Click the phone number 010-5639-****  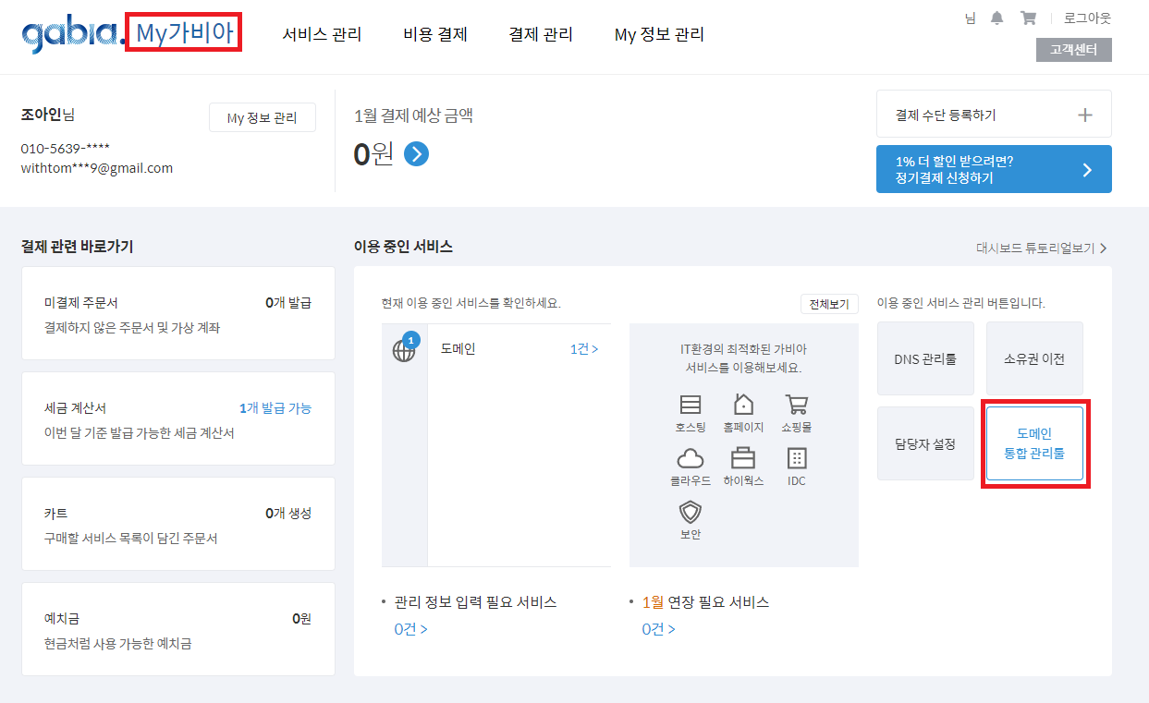click(66, 148)
